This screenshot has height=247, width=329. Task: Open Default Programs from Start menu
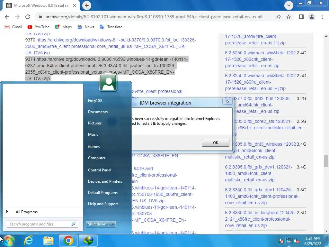[x=103, y=193]
